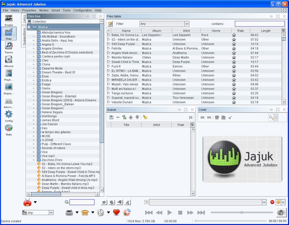This screenshot has width=289, height=225.
Task: Move queue item up arrow
Action: (x=131, y=117)
